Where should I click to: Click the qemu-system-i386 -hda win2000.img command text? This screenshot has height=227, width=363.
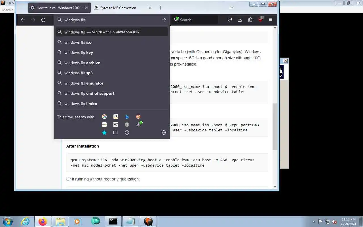pos(162,163)
